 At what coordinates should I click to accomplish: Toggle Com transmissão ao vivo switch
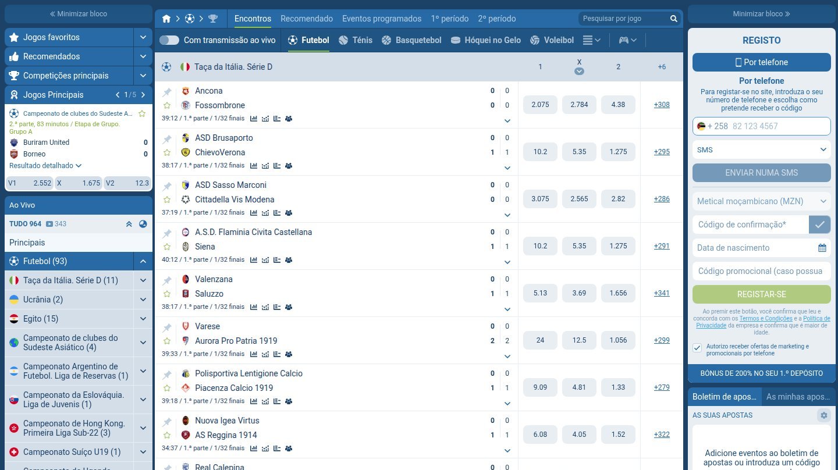tap(169, 40)
